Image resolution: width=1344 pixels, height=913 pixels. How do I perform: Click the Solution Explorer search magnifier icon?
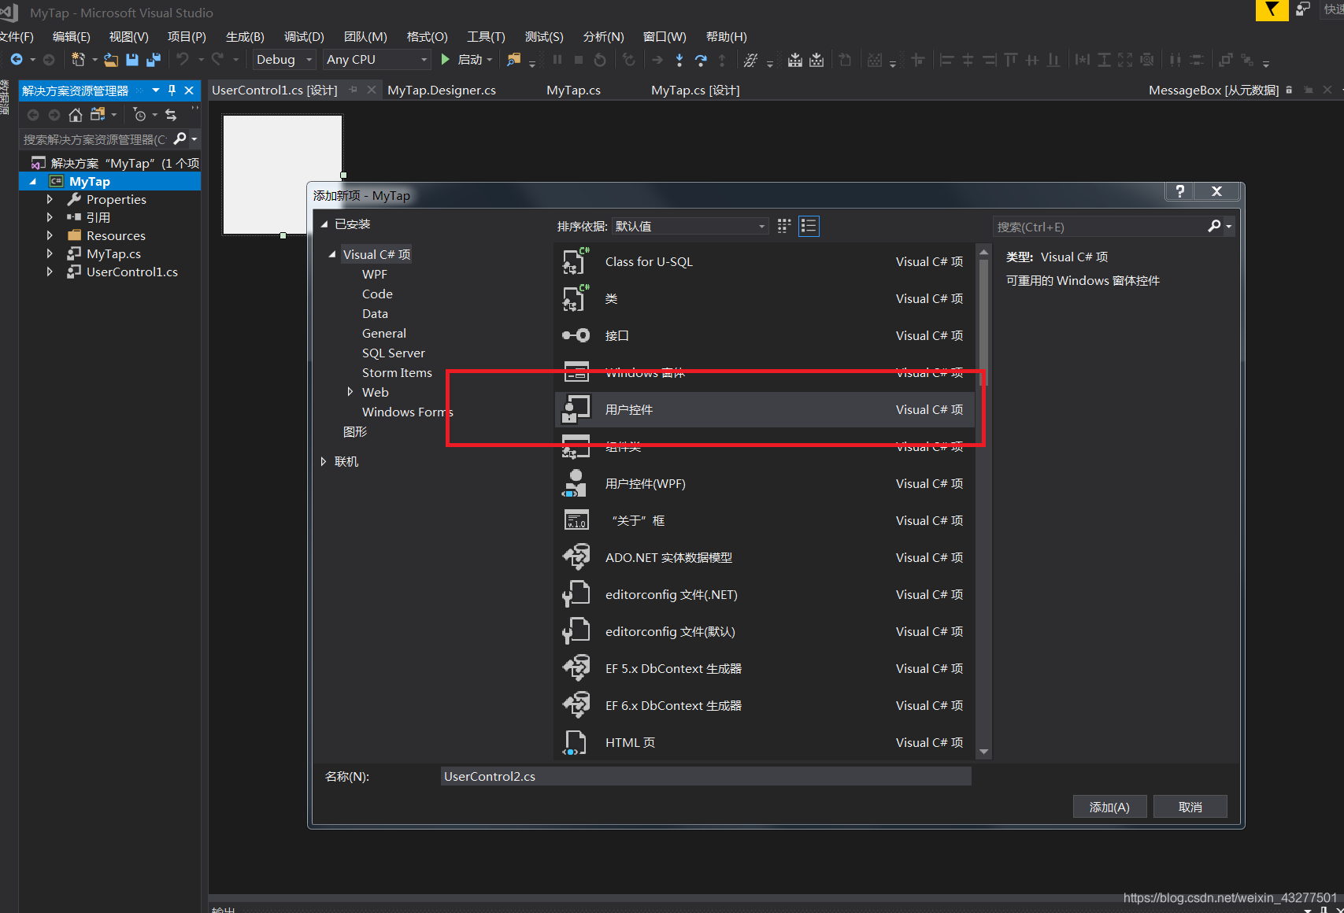pos(180,139)
